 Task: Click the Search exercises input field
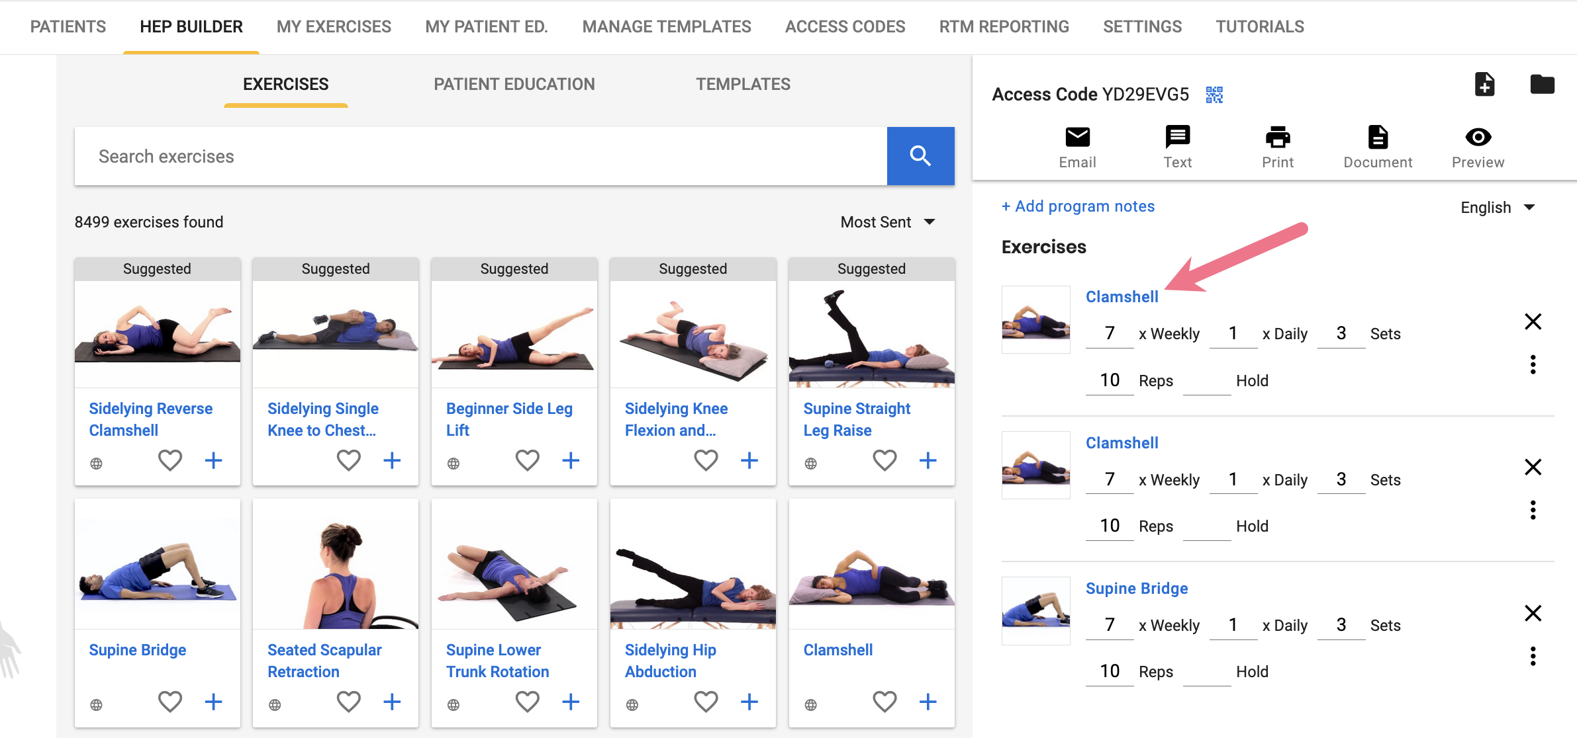pos(481,156)
